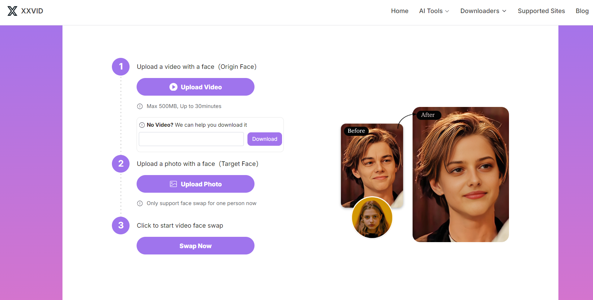Open the AI Tools menu
This screenshot has height=300, width=593.
point(434,11)
